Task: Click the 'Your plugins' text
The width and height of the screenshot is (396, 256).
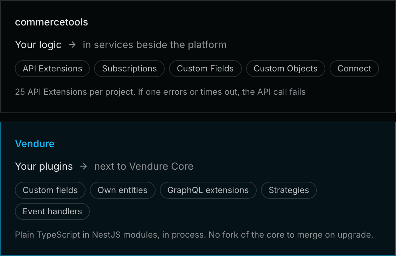Action: [44, 167]
